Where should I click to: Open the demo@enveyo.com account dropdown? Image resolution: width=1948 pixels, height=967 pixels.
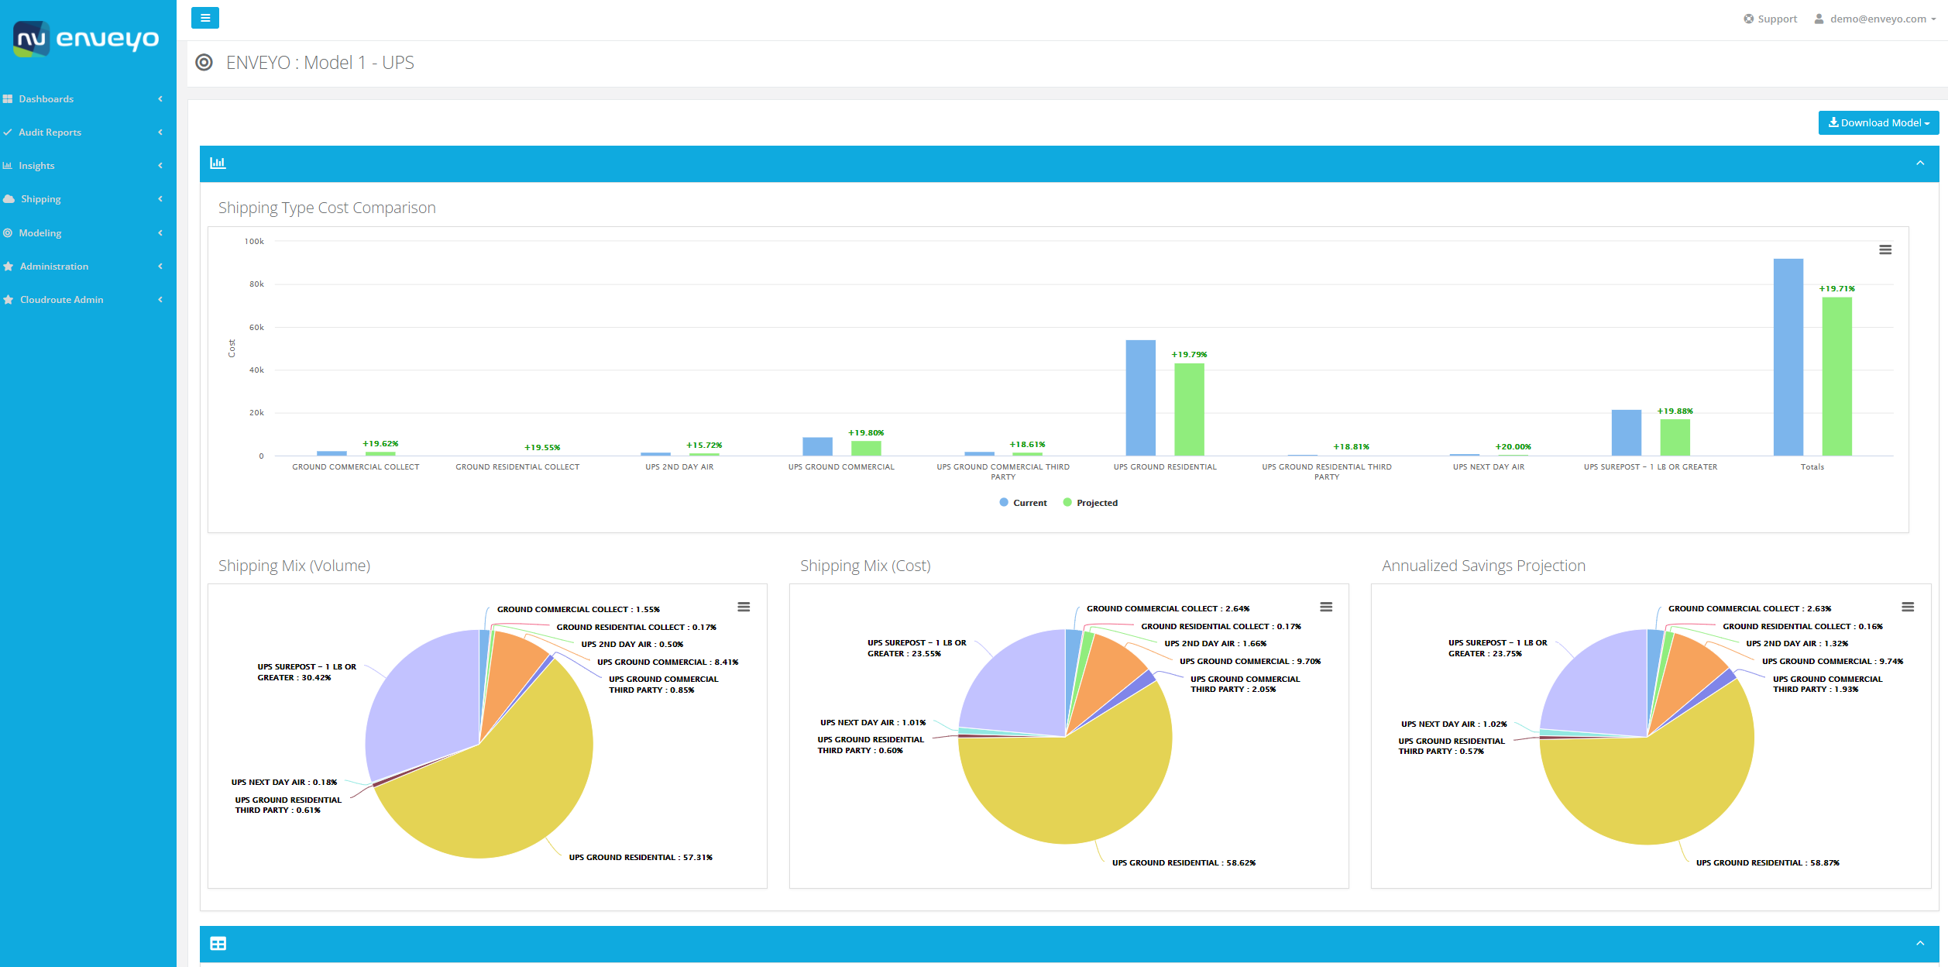click(1874, 19)
